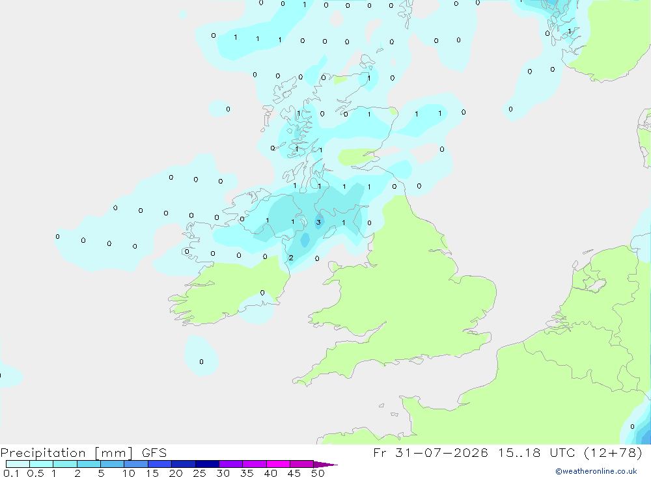Click the 'GFS' model label
The height and width of the screenshot is (477, 651).
(154, 452)
